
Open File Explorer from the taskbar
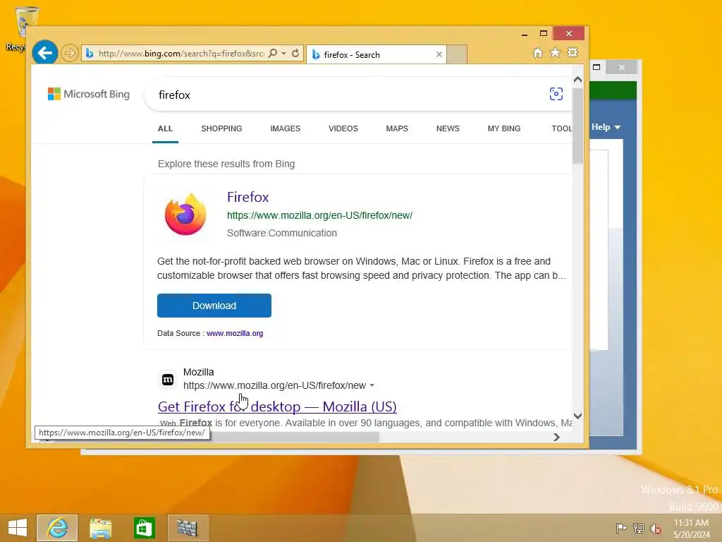[100, 528]
